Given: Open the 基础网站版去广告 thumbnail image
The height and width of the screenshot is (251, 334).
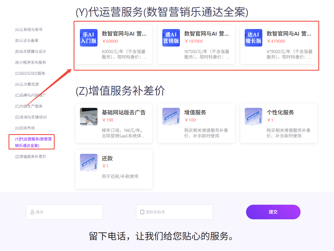Looking at the screenshot, I should 88,117.
